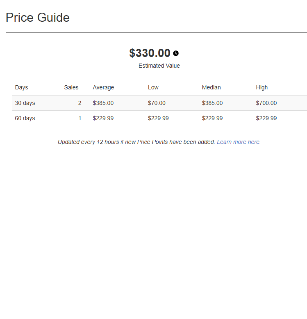Screen dimensions: 307x319
Task: Click the 'Estimated Value' label
Action: (x=159, y=66)
